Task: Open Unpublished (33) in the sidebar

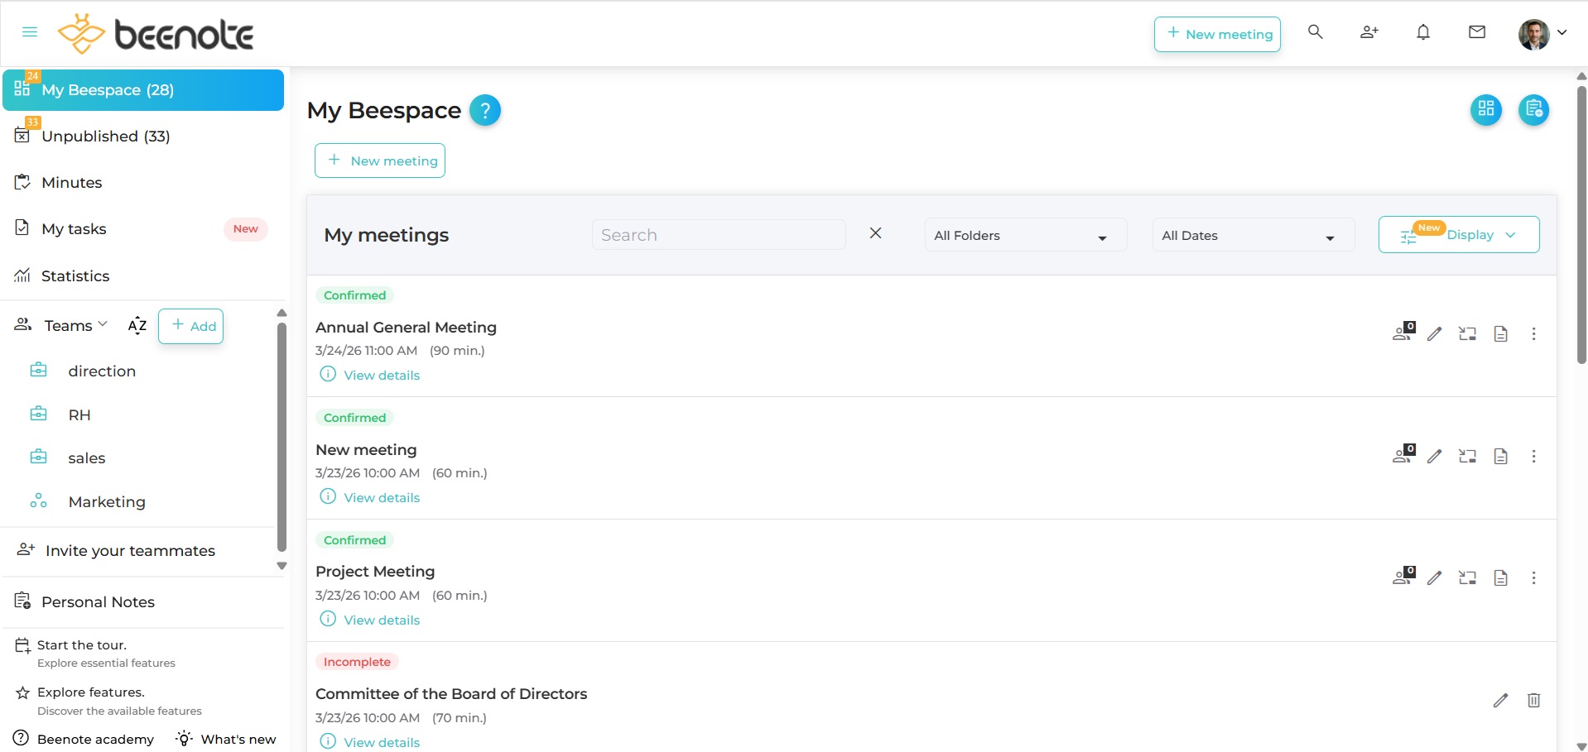Action: coord(105,136)
